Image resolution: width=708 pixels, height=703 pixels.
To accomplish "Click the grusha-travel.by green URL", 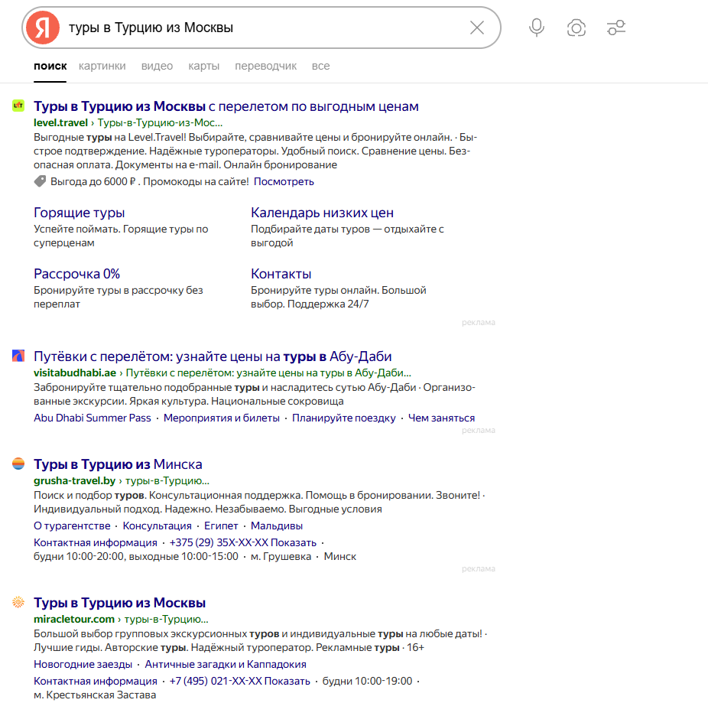I will click(122, 480).
